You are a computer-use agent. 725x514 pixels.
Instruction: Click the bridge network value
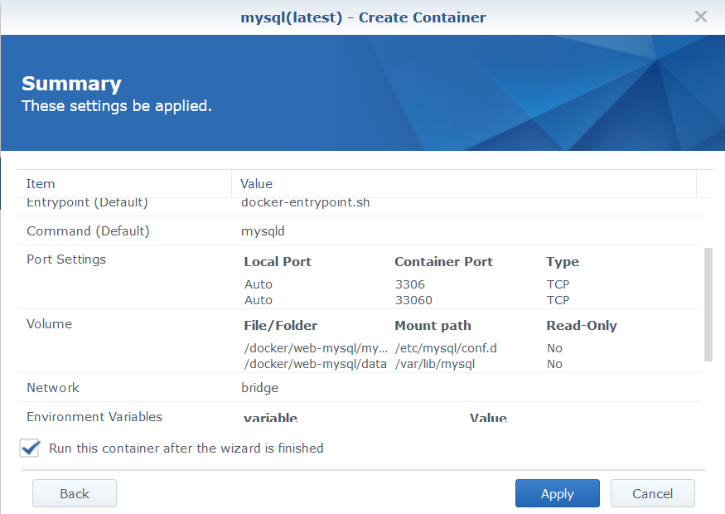pos(260,388)
